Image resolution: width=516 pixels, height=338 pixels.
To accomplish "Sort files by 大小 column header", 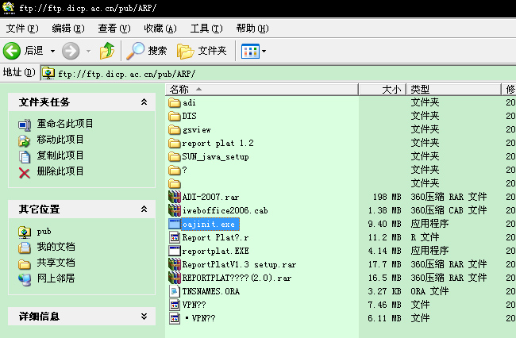I will (391, 89).
